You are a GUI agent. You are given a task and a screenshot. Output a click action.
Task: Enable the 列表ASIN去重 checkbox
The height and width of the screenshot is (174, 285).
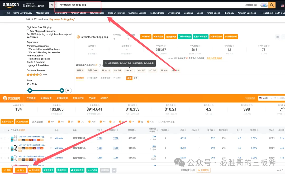pos(159,122)
